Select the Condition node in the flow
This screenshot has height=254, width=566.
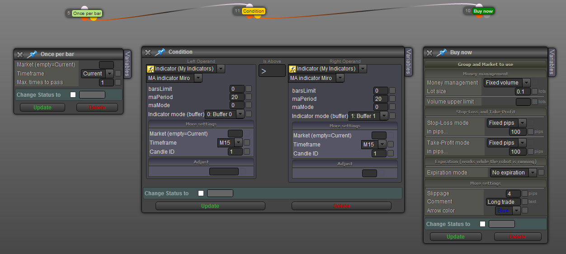254,11
